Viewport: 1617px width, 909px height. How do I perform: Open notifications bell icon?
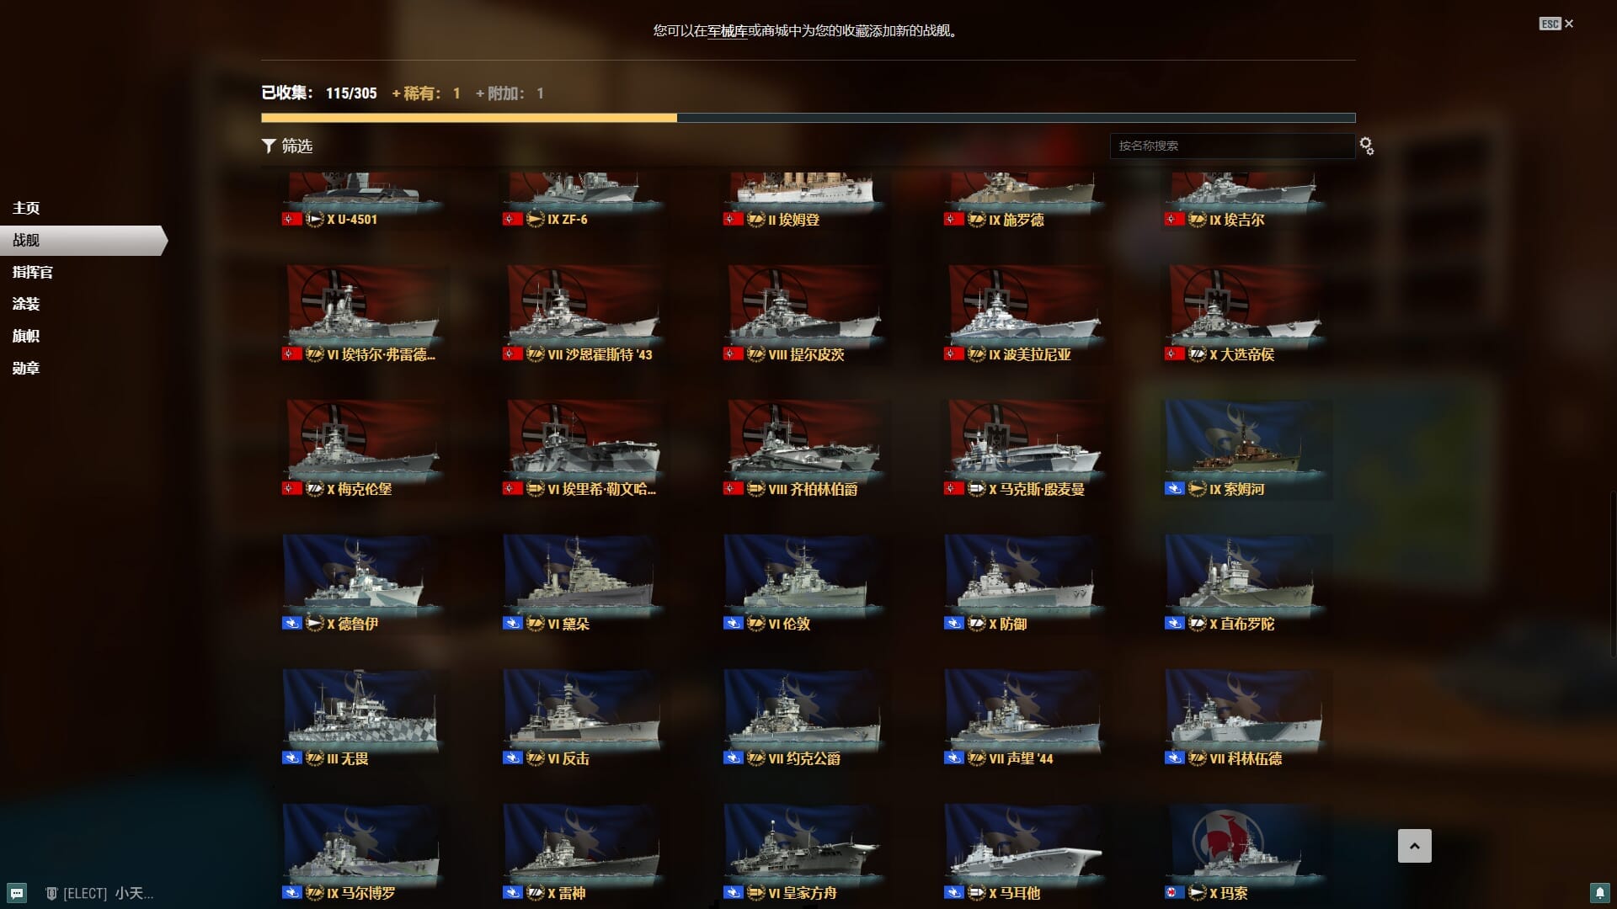1598,892
